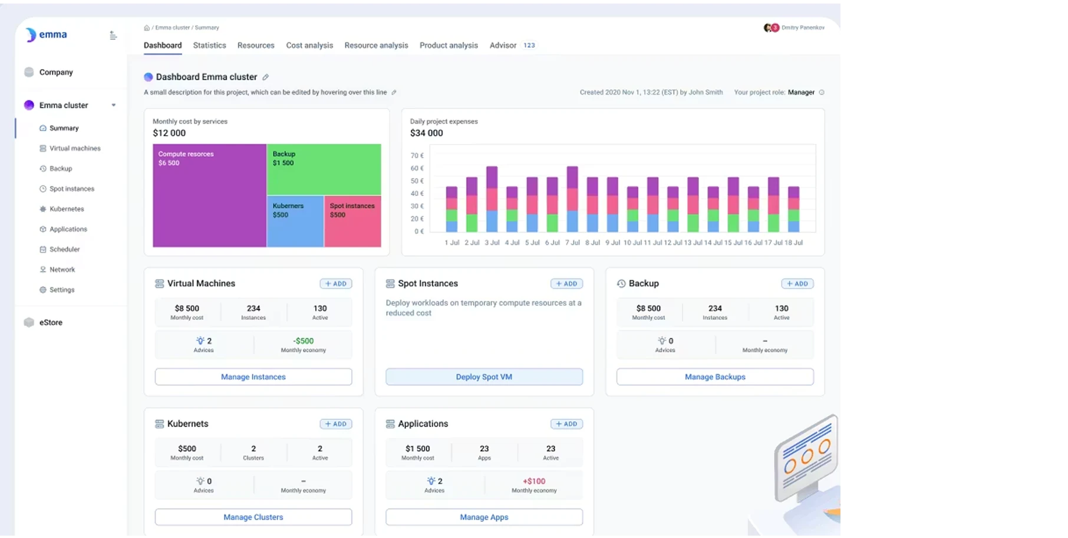Switch to the Cost analysis tab
This screenshot has width=1068, height=538.
(x=309, y=45)
